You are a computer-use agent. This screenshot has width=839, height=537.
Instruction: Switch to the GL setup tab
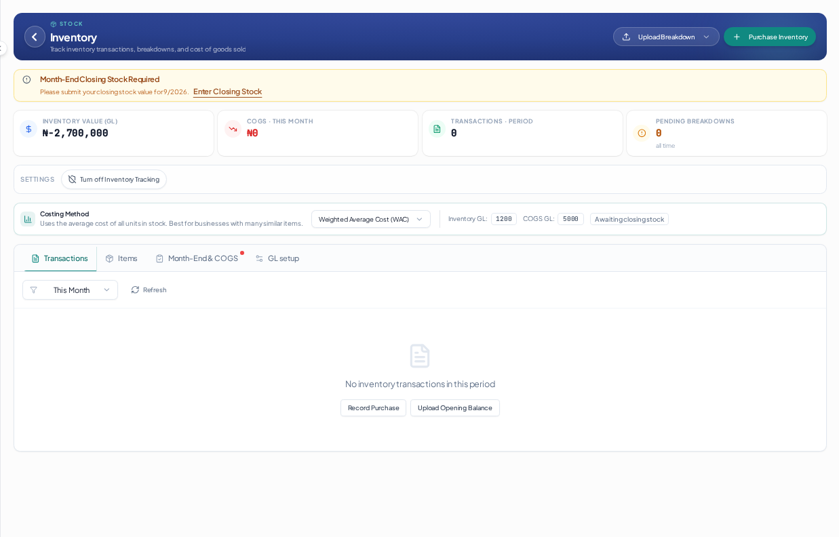coord(277,258)
